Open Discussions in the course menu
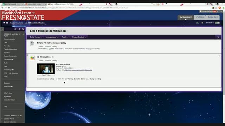 (x=8, y=59)
